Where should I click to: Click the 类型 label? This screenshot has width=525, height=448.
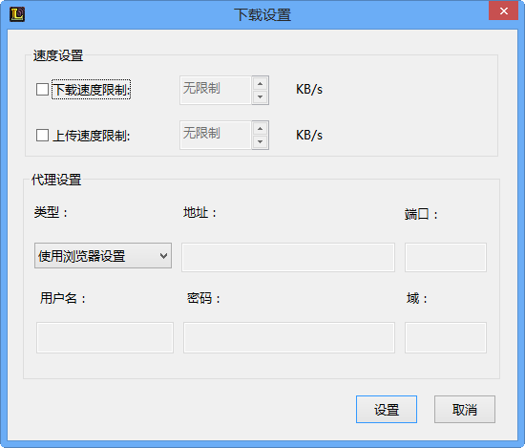tap(51, 212)
